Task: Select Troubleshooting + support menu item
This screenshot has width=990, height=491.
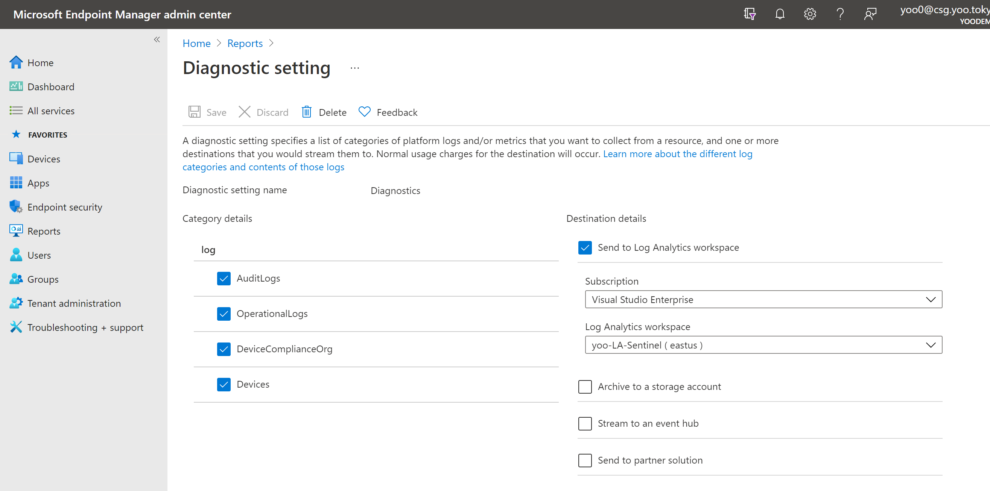Action: point(85,327)
